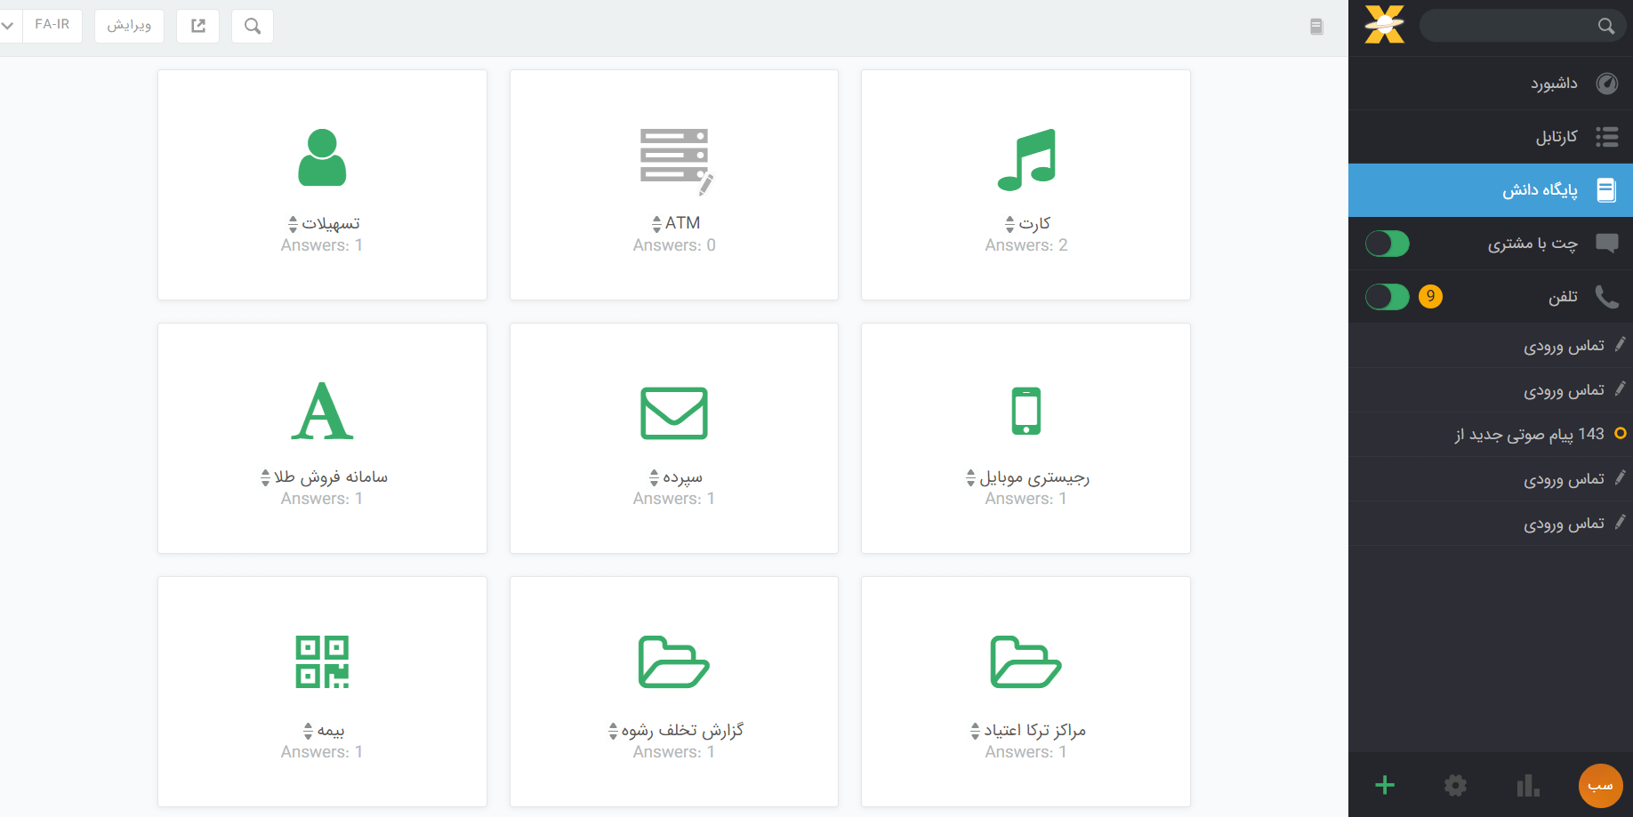Click "Answers: 1" under سپرده
The image size is (1633, 817).
tap(674, 499)
